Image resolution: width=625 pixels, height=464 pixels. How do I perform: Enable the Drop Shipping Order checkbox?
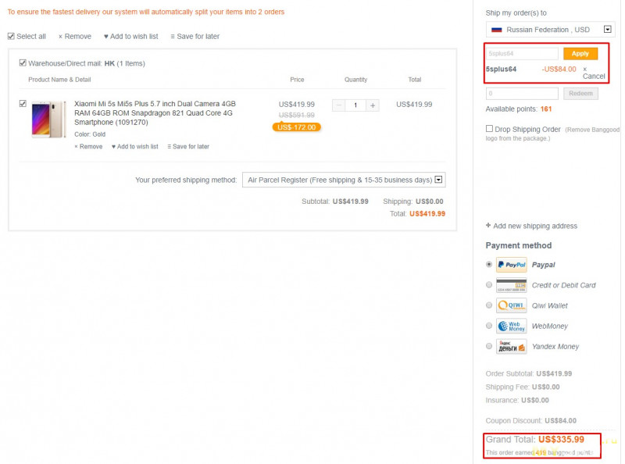(x=489, y=128)
